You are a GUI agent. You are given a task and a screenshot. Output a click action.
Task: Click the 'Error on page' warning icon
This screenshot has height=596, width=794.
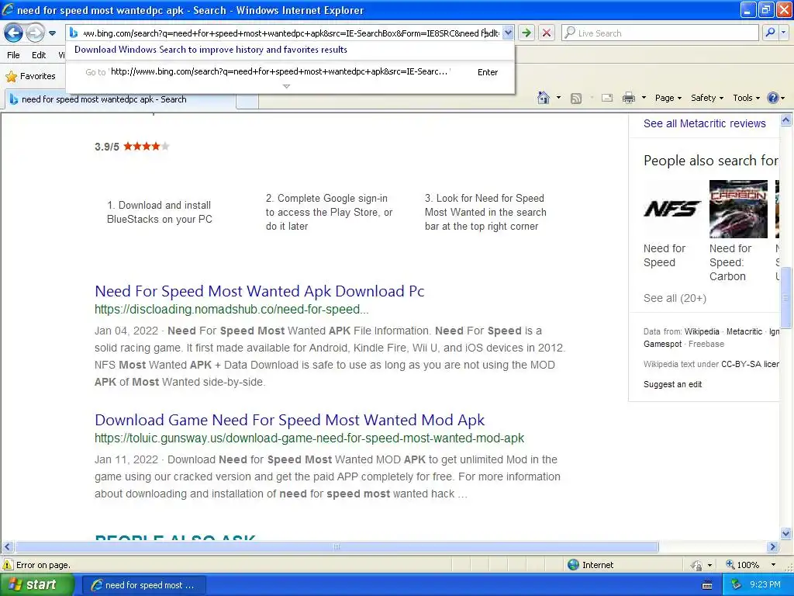(8, 565)
